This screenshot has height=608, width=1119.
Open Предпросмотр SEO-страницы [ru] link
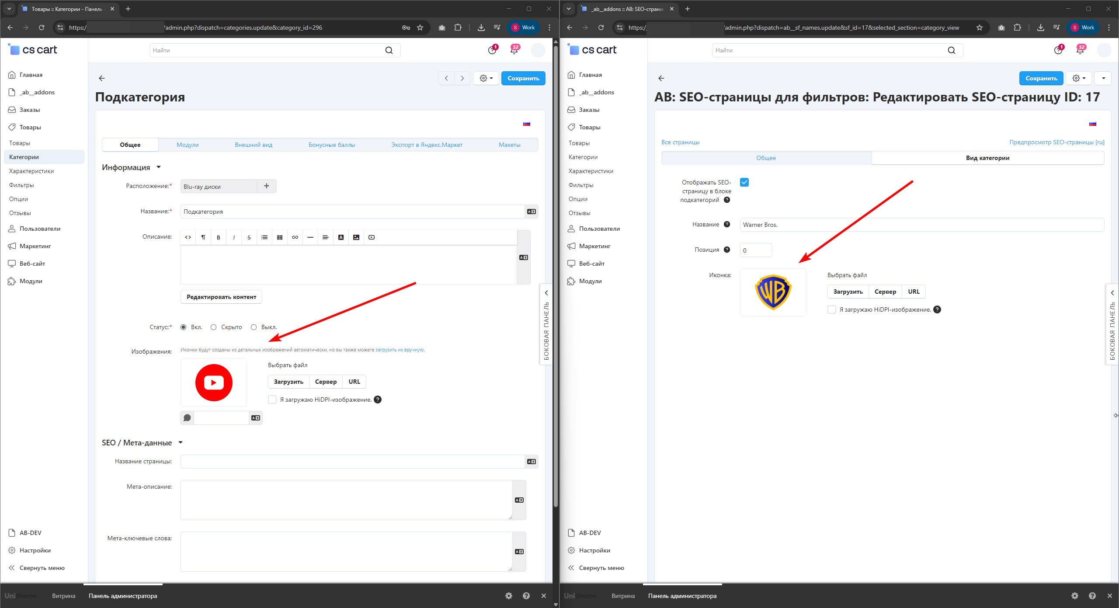[x=1056, y=142]
